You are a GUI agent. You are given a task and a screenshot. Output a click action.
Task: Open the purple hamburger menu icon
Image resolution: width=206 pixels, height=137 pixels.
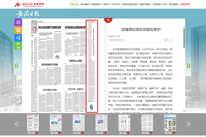(x=18, y=22)
